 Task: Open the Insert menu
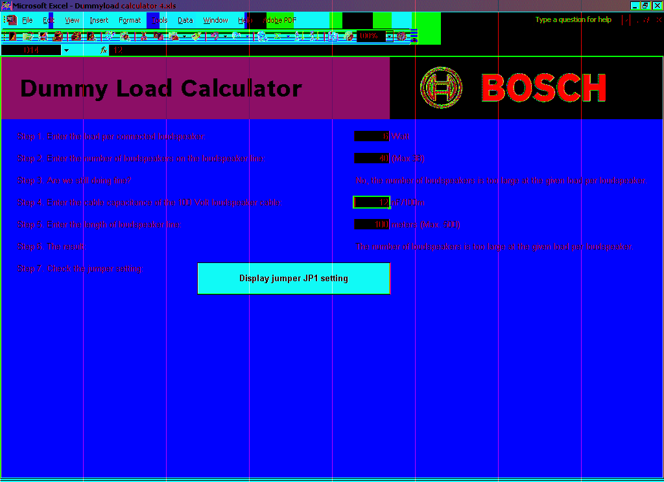click(x=99, y=20)
